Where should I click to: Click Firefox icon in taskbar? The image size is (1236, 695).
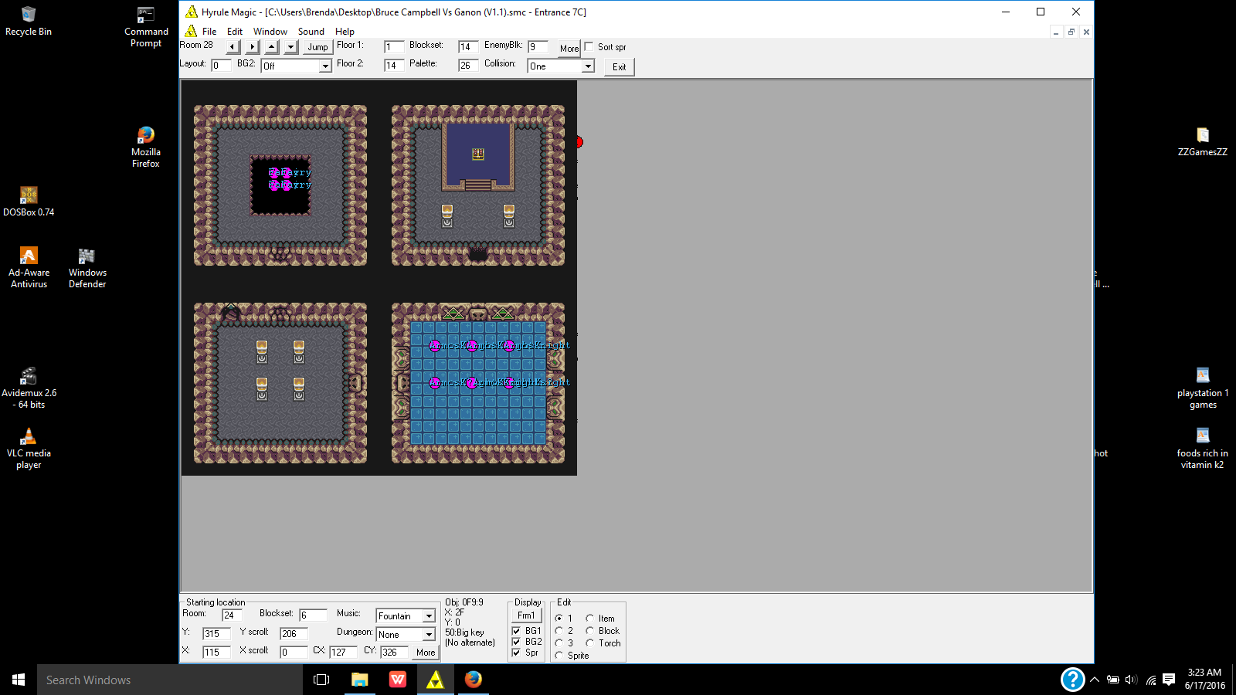(474, 680)
